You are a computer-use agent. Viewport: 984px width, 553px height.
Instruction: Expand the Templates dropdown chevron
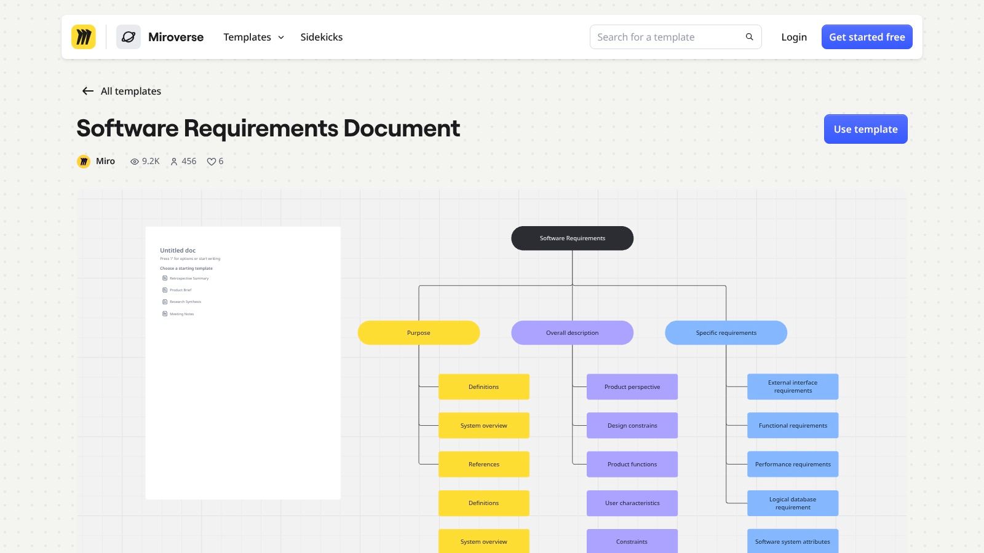(281, 37)
